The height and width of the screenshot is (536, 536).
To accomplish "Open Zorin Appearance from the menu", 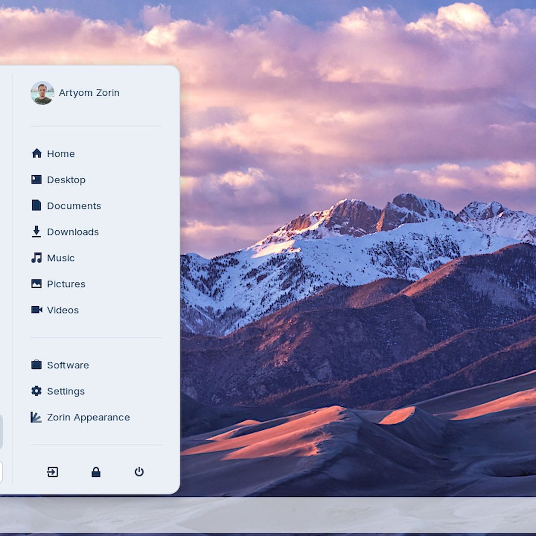I will click(88, 417).
